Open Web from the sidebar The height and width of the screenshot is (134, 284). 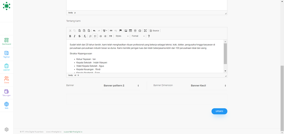click(6, 106)
